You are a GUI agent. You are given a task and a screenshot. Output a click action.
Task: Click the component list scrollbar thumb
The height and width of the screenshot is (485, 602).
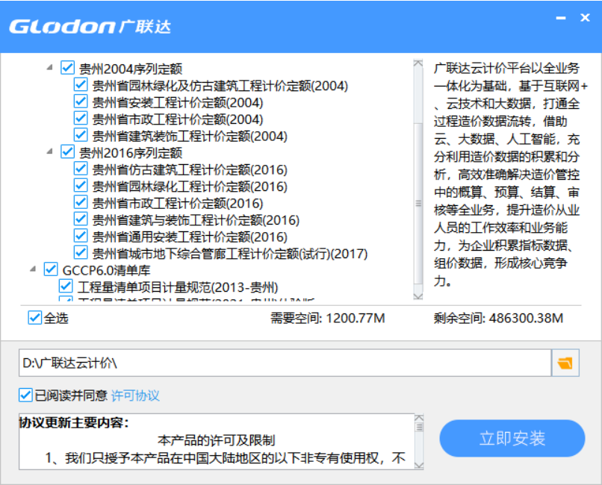pos(418,203)
